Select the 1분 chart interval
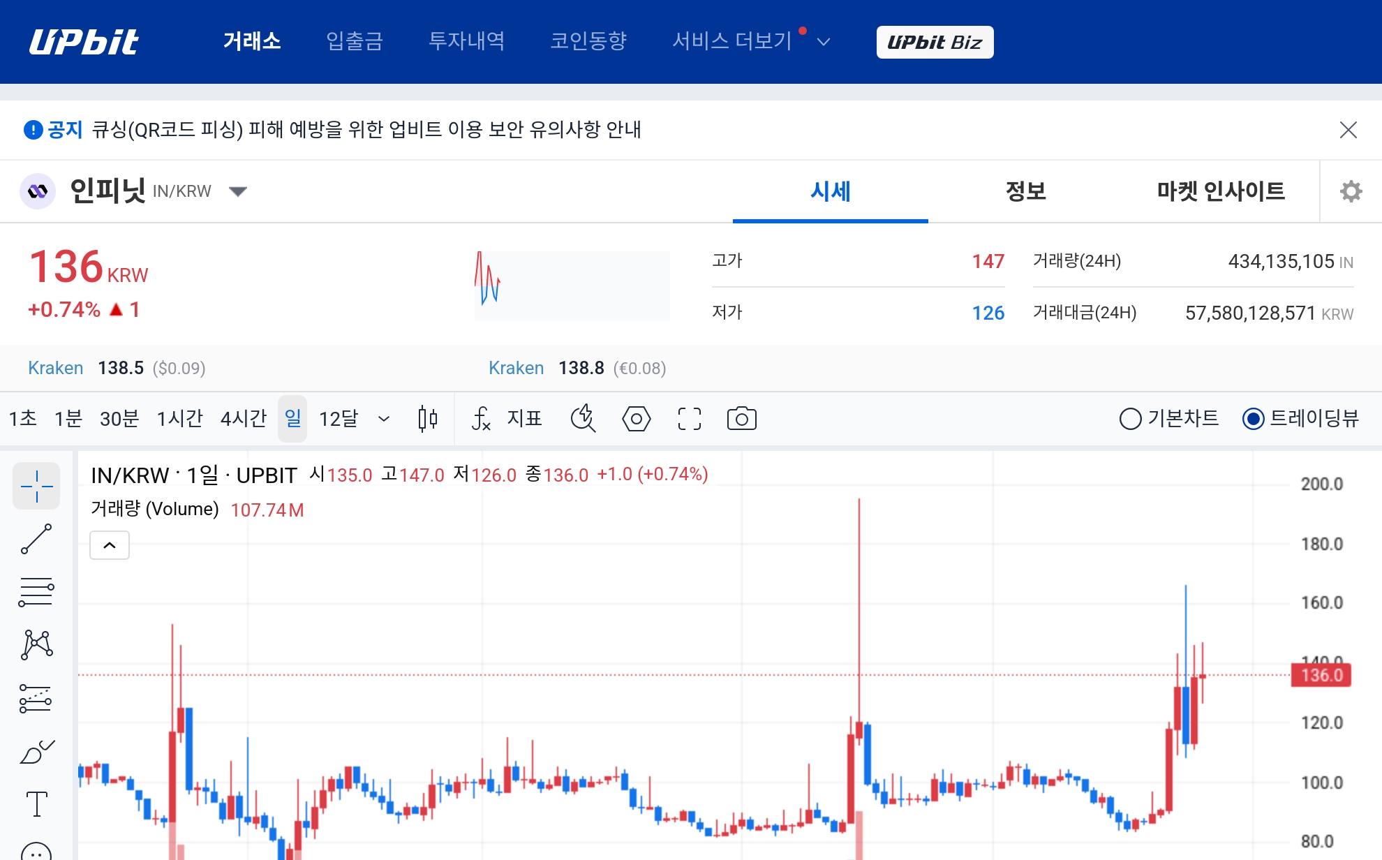 [x=68, y=418]
